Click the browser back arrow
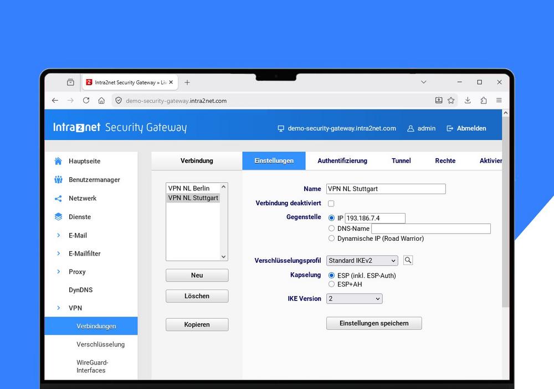This screenshot has width=554, height=389. coord(55,101)
